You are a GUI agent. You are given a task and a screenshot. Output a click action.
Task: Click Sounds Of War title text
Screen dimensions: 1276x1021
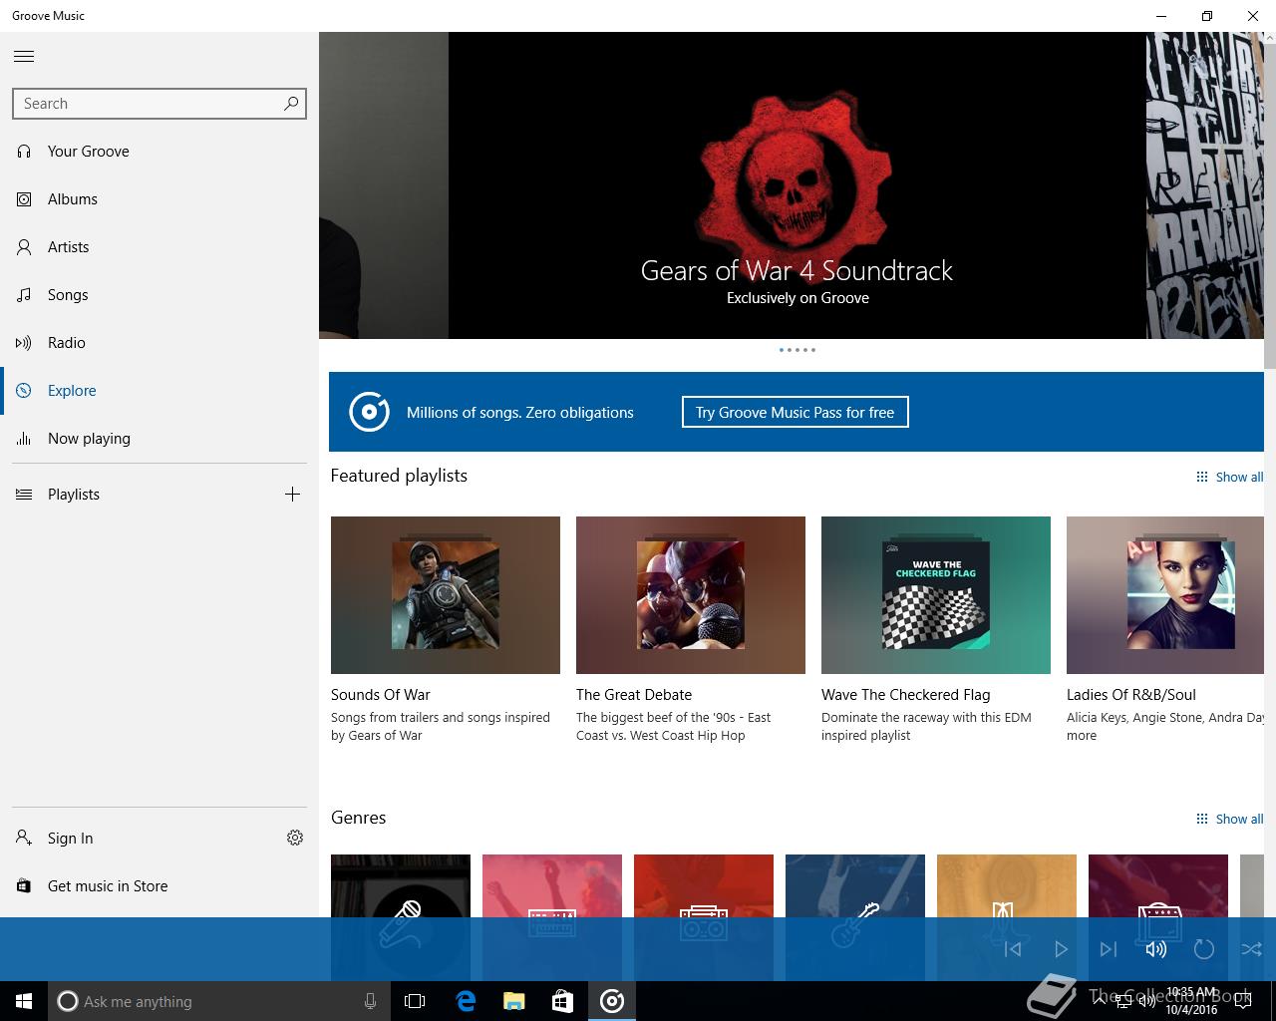click(381, 695)
